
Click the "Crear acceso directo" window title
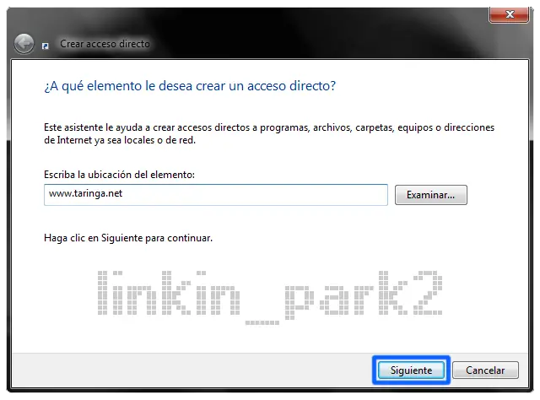point(105,44)
